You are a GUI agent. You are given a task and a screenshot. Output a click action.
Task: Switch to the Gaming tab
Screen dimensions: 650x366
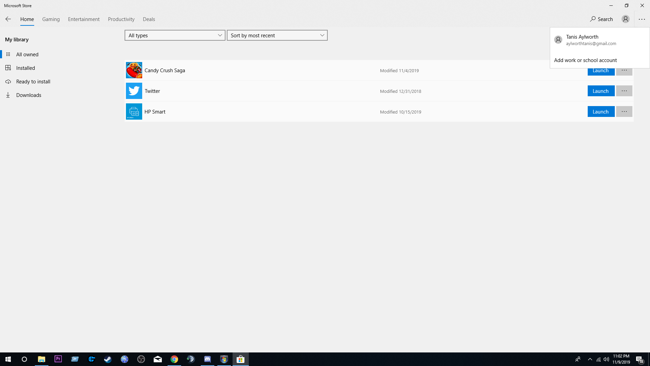[51, 19]
